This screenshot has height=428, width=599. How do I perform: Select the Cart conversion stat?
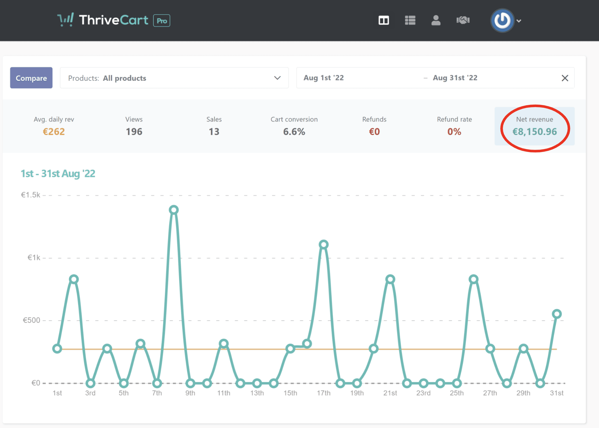point(294,126)
